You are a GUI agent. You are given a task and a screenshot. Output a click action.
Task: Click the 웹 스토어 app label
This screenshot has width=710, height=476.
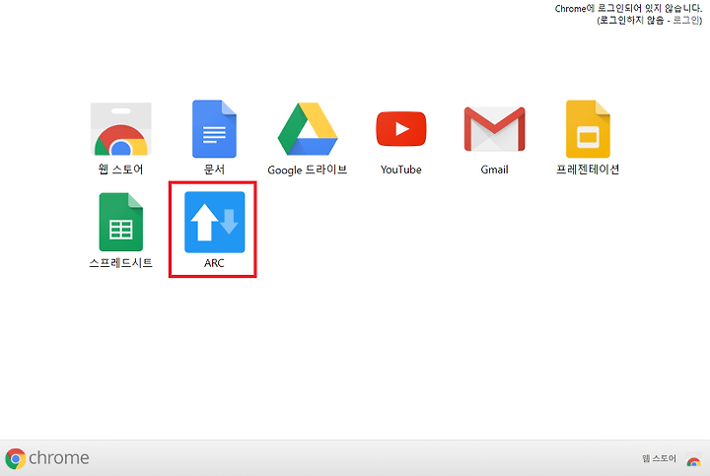click(x=121, y=170)
